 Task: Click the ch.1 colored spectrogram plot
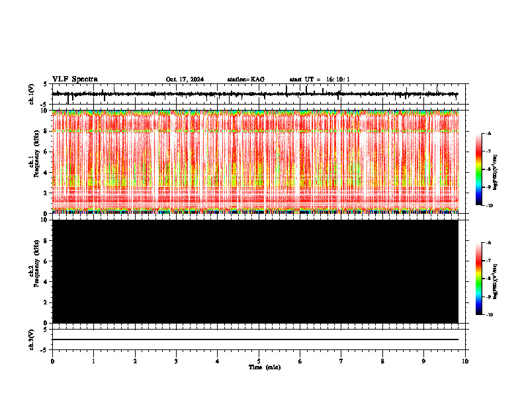point(255,161)
